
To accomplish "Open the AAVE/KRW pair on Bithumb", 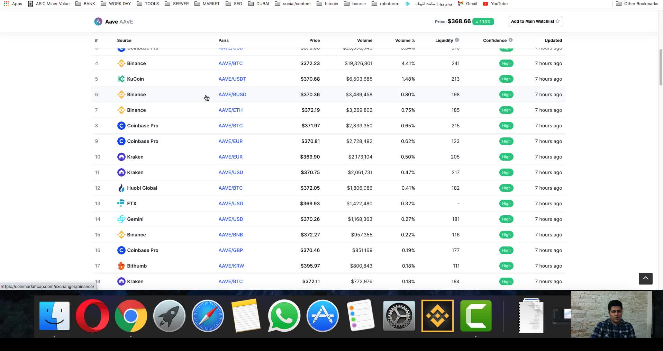I will point(231,266).
